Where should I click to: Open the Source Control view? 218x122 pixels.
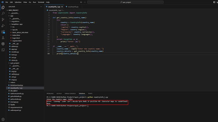tap(3, 19)
